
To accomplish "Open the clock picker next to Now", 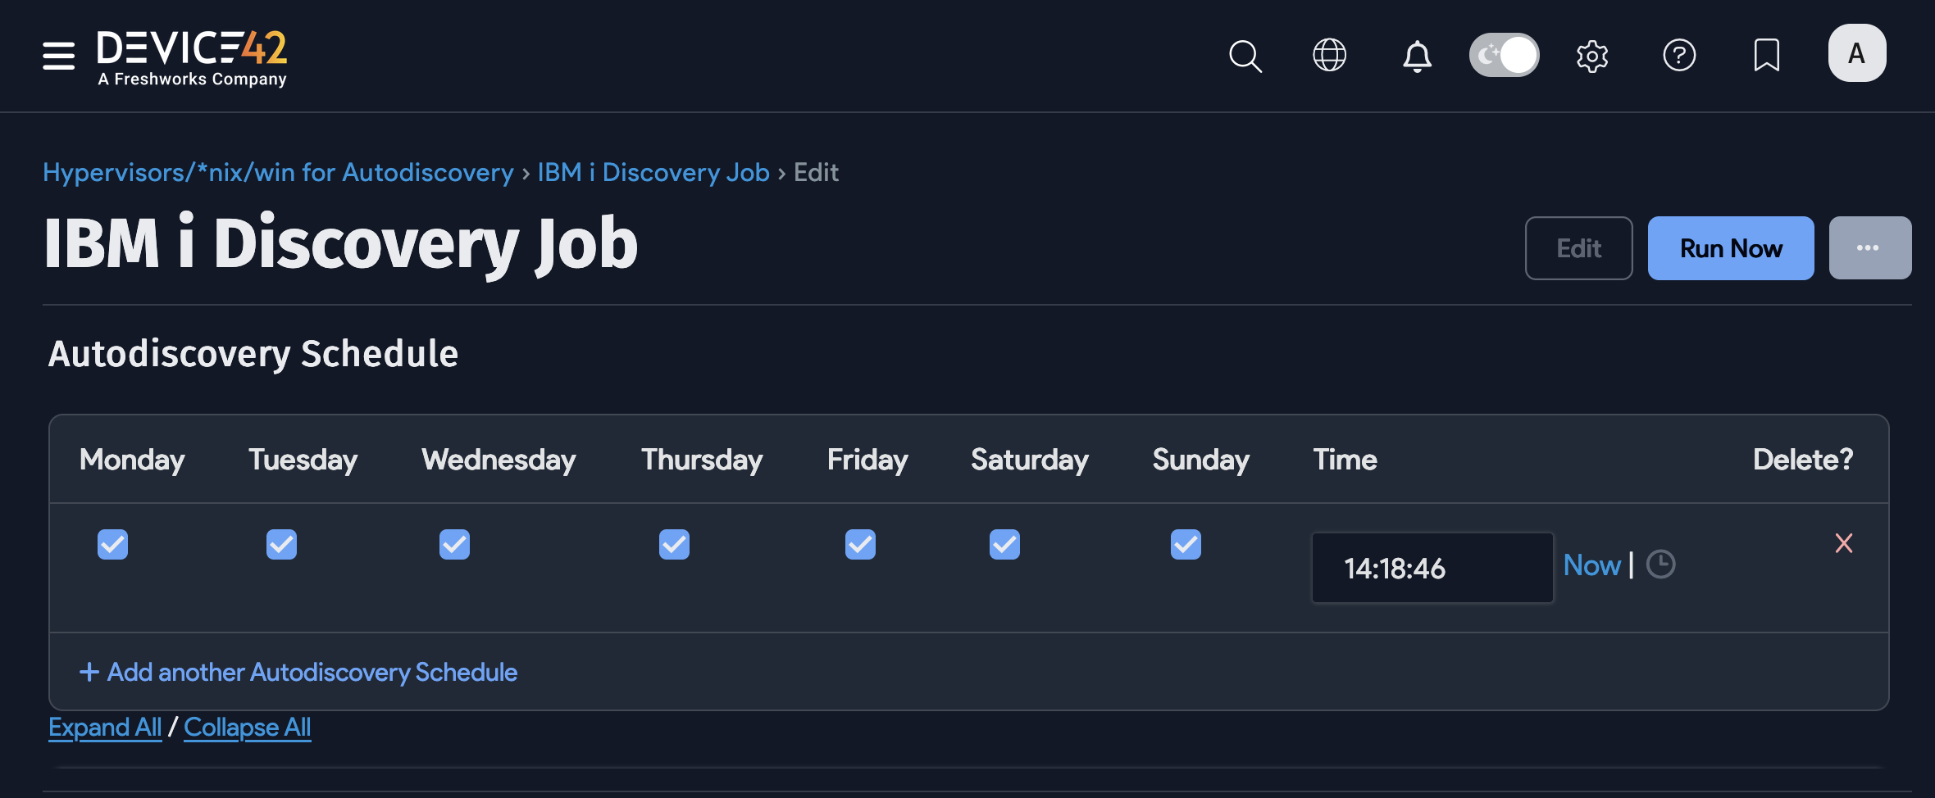I will point(1661,564).
